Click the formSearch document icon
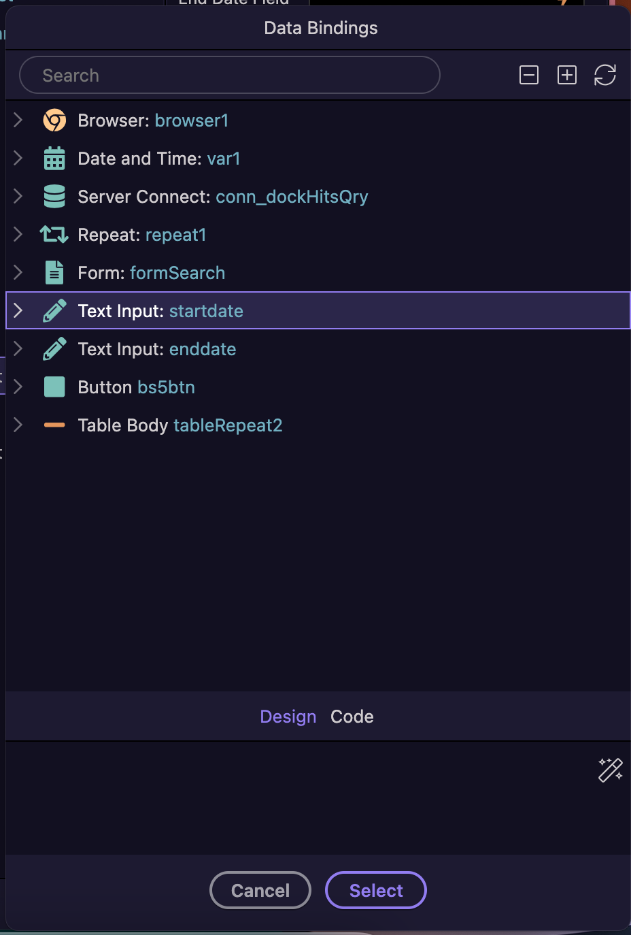The width and height of the screenshot is (631, 935). tap(54, 273)
